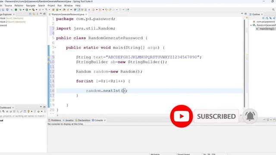Screen dimensions: 276x155
Task: Close the RandomGeneratePassword.java editor tab
Action: [86, 14]
